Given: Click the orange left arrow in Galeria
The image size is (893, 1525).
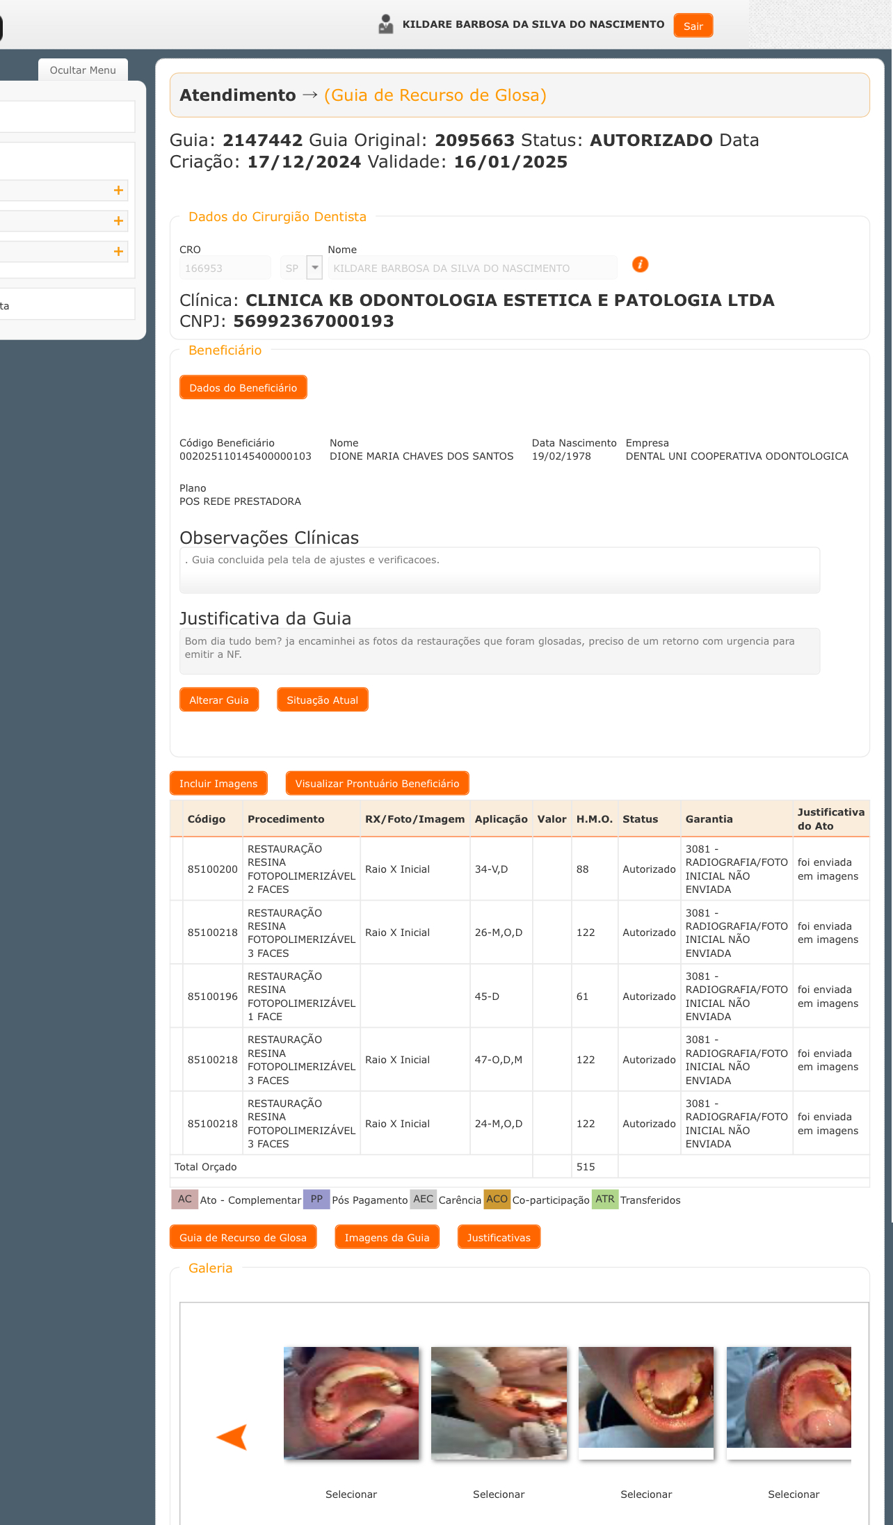Looking at the screenshot, I should [232, 1437].
